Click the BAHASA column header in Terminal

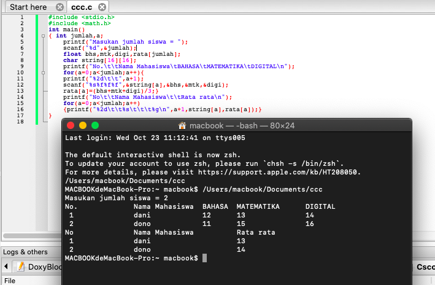point(215,206)
